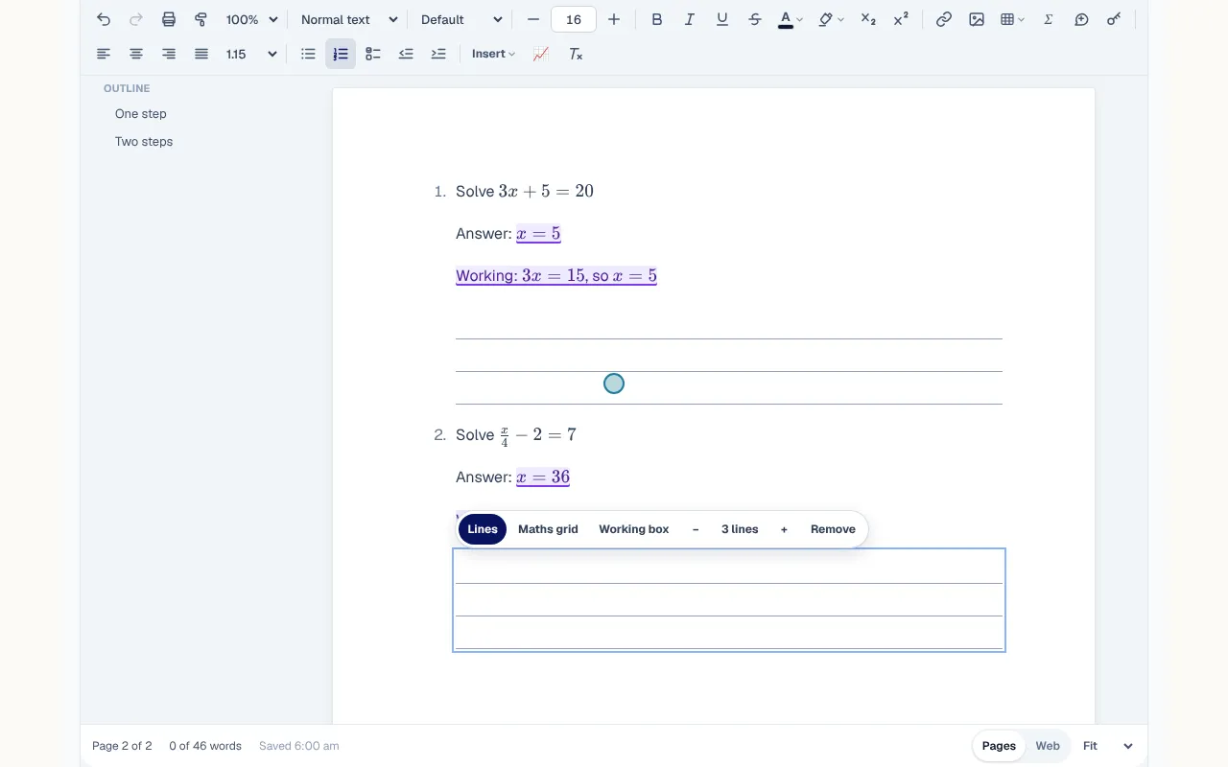
Task: Decrease the font size
Action: [x=533, y=19]
